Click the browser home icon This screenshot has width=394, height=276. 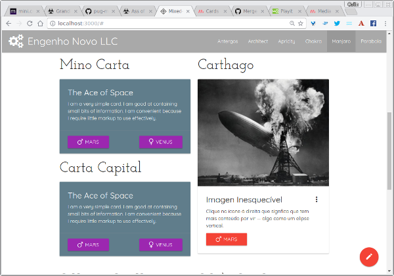coord(40,24)
